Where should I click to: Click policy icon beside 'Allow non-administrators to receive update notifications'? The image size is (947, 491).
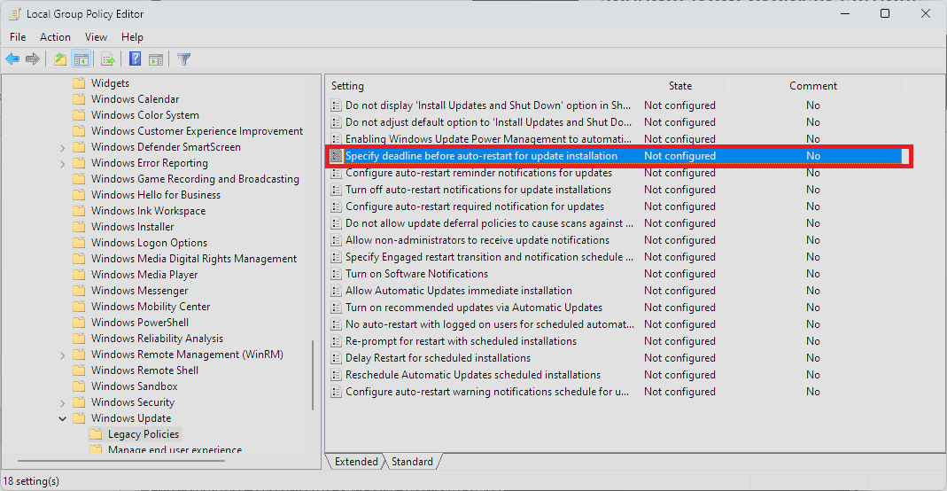click(x=337, y=240)
